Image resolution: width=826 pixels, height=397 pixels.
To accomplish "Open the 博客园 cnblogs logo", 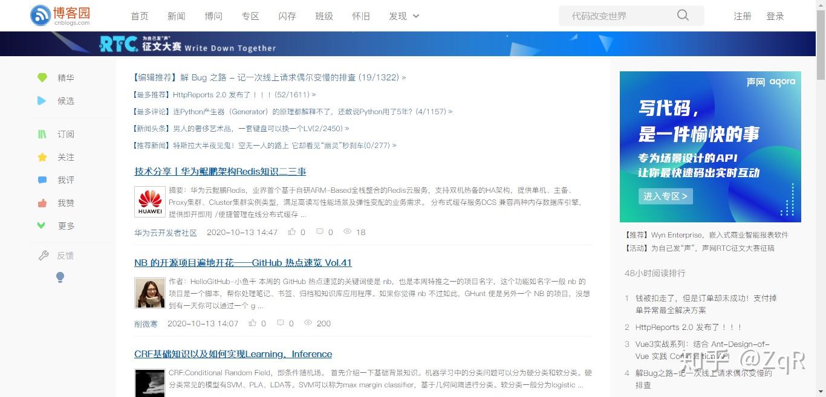I will click(60, 16).
